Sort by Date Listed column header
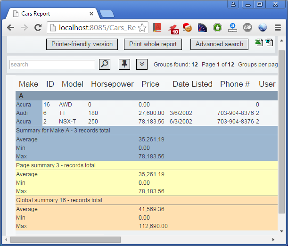 [x=192, y=84]
